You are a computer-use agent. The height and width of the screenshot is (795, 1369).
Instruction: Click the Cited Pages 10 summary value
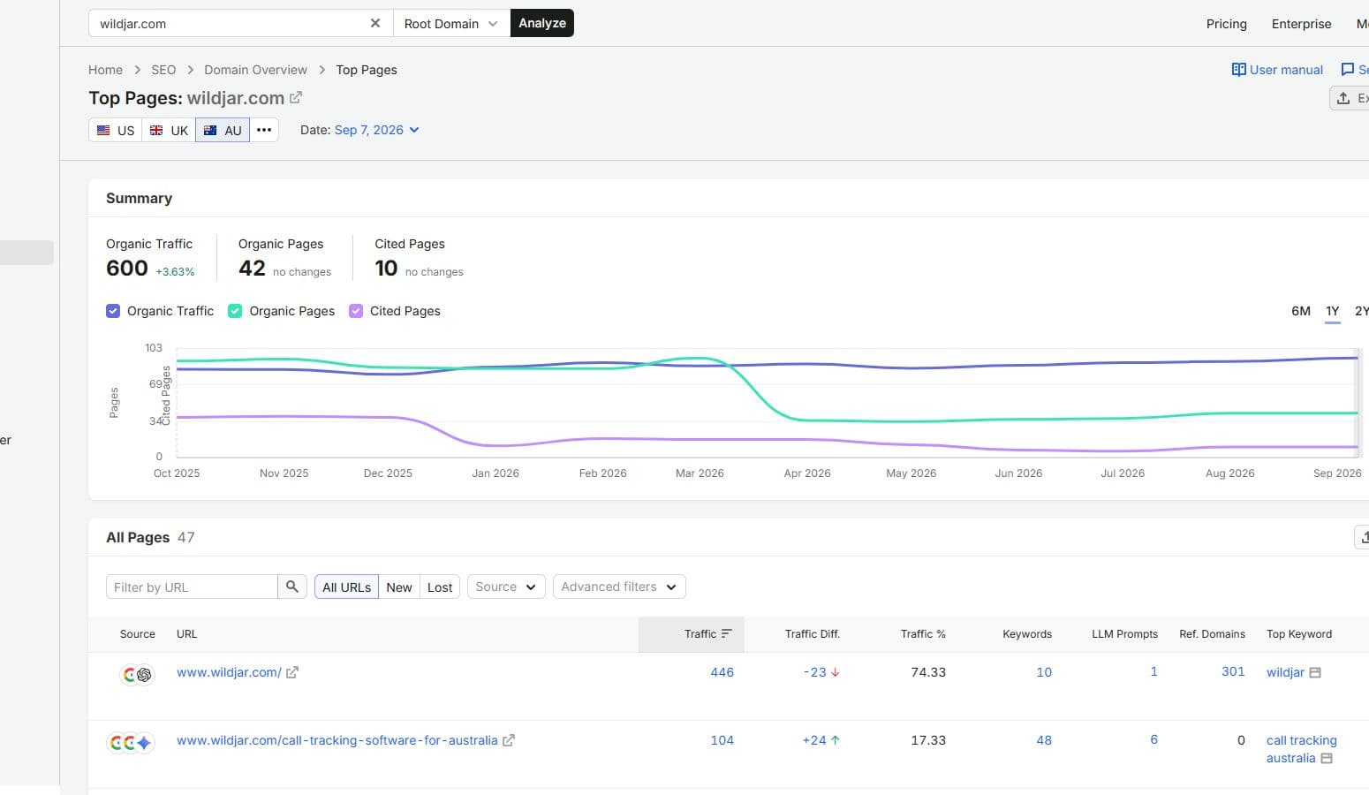point(386,268)
